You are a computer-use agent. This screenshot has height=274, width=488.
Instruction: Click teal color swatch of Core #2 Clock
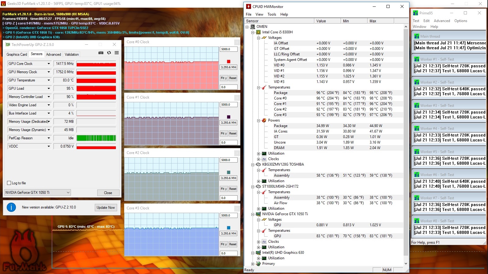(x=228, y=172)
